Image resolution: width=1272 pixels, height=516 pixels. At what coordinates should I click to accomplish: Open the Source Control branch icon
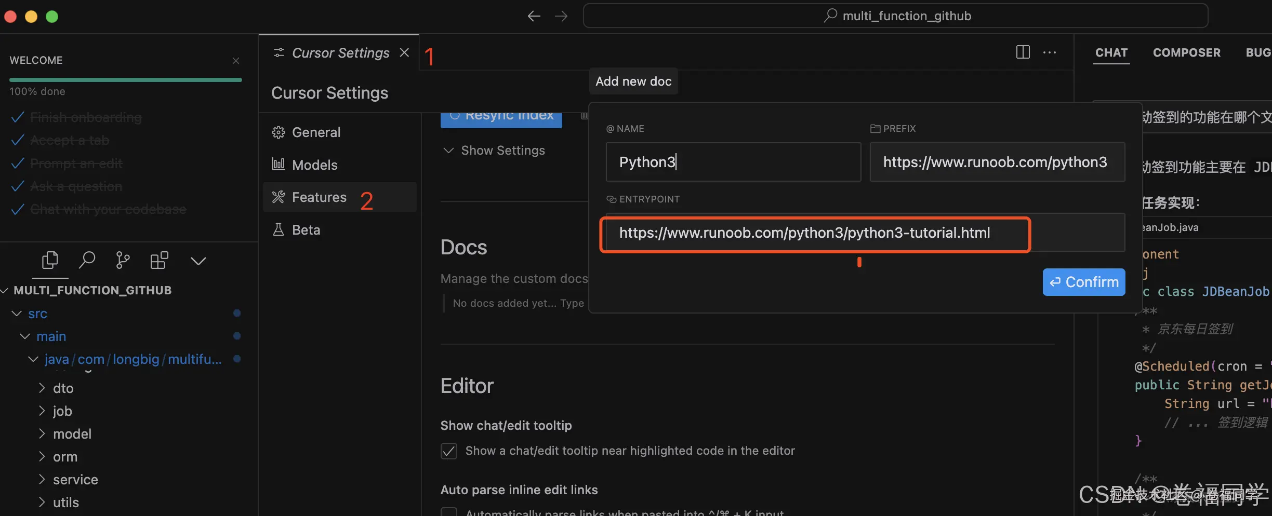coord(123,260)
